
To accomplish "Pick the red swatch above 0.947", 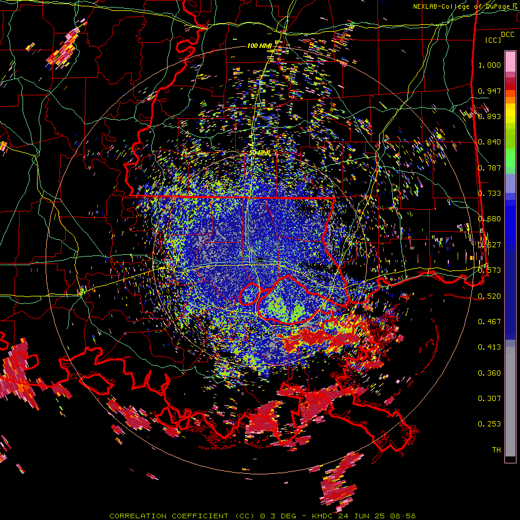I will [510, 86].
